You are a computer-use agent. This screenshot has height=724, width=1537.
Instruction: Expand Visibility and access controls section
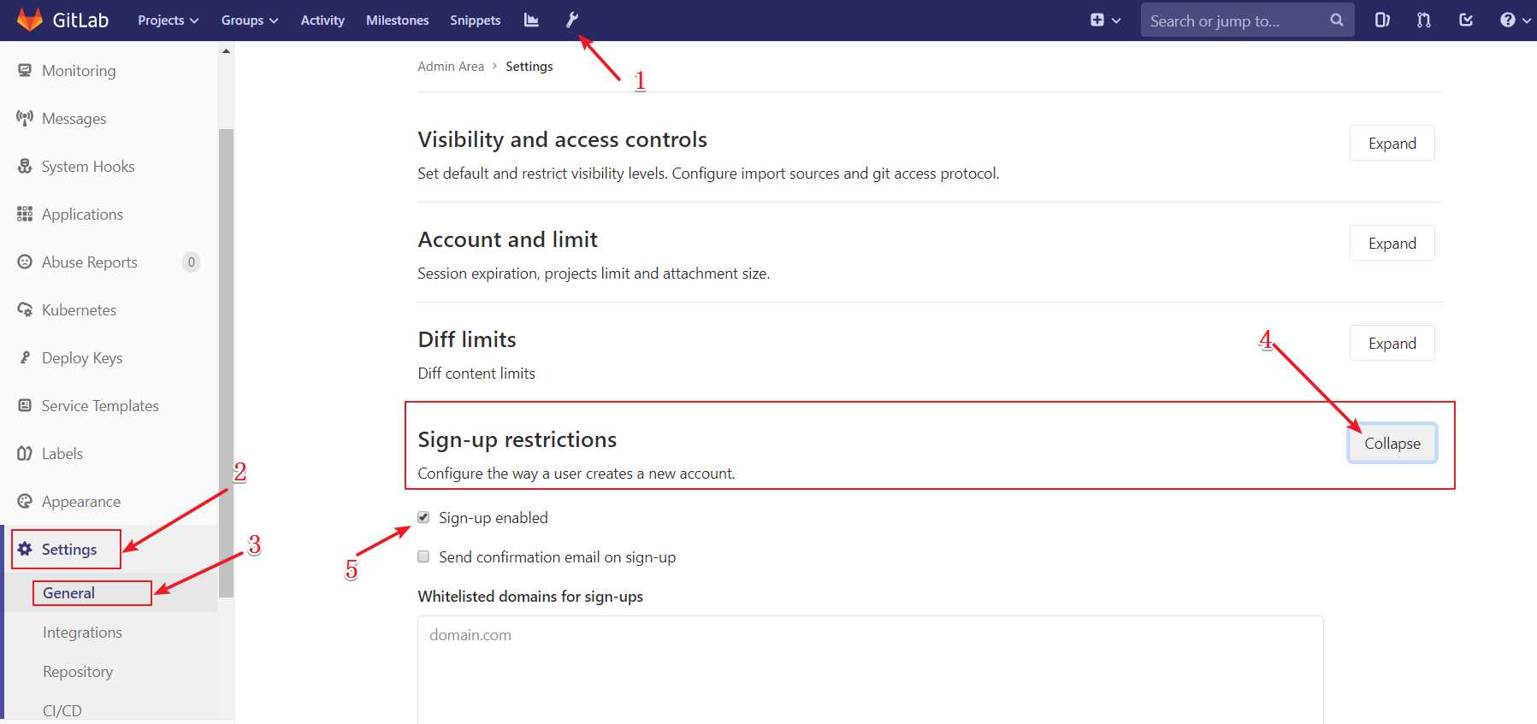click(x=1392, y=143)
